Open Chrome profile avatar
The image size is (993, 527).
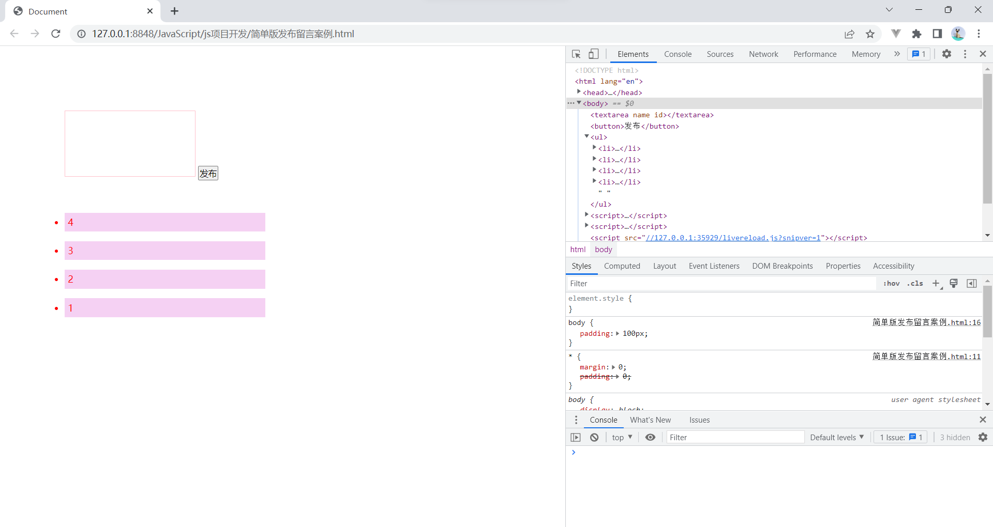coord(958,34)
